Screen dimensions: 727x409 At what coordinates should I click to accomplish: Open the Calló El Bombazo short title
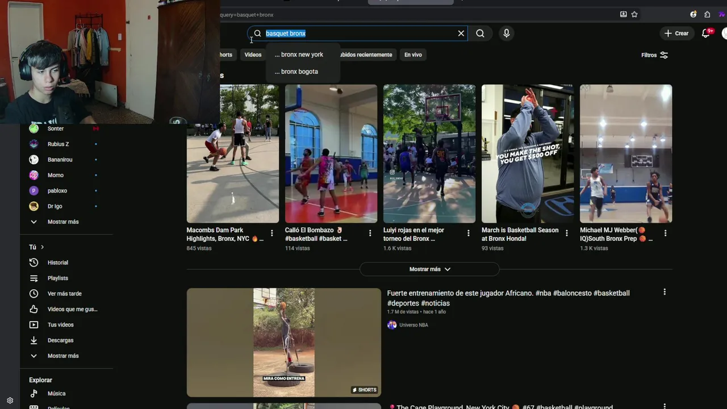(x=316, y=235)
